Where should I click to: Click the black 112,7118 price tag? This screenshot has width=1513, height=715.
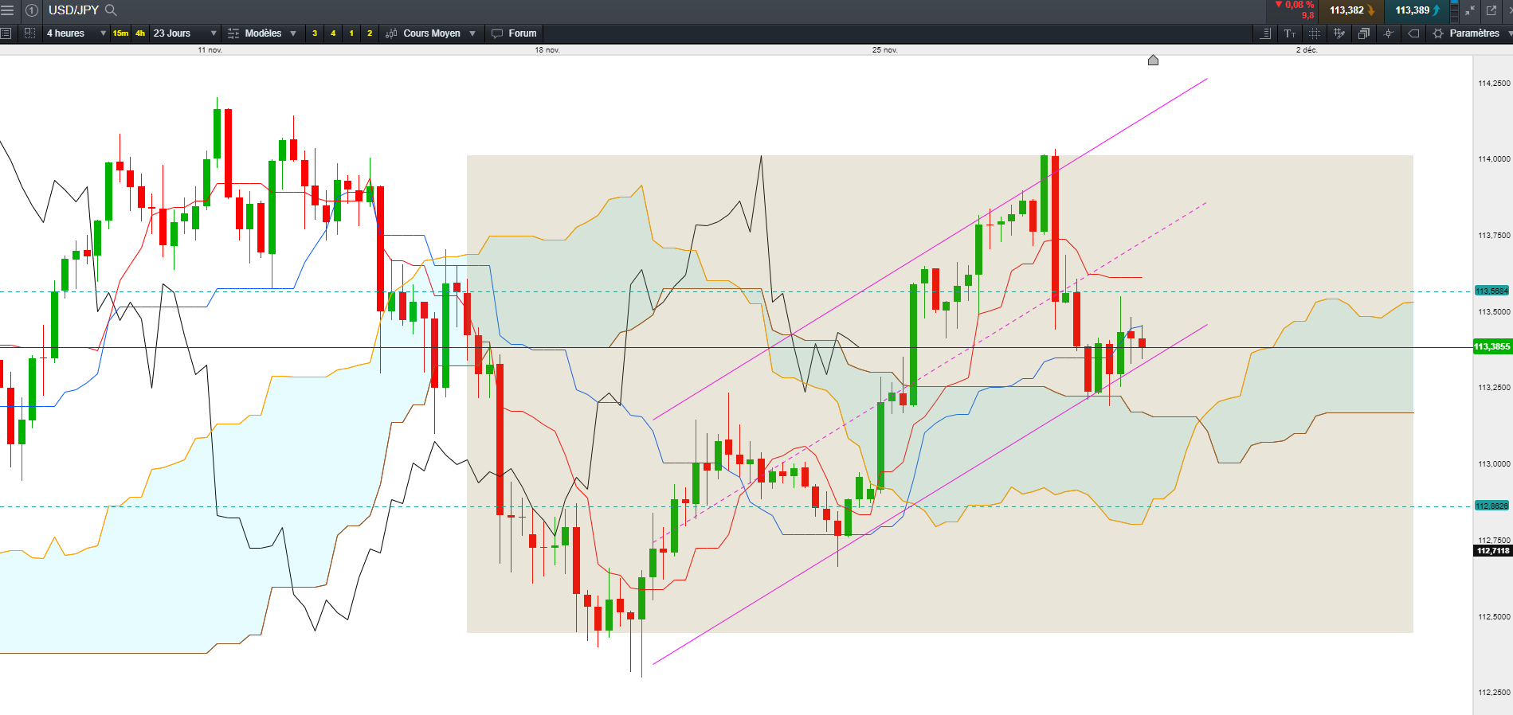[1492, 551]
